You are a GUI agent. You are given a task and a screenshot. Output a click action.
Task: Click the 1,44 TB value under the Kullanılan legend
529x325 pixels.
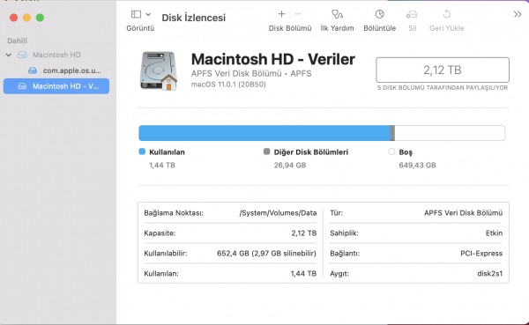click(162, 166)
